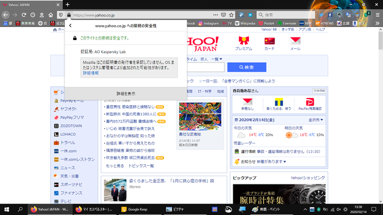Open 詳細情報 link in certificate notice

(x=90, y=73)
